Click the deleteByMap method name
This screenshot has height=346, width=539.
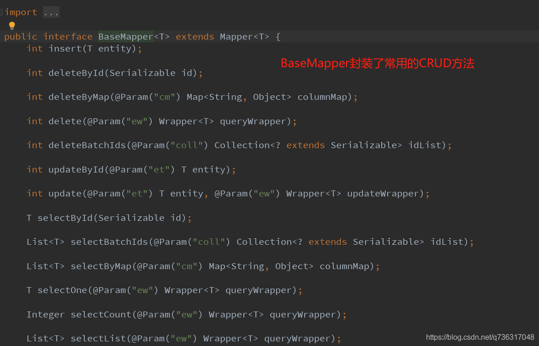tap(79, 97)
